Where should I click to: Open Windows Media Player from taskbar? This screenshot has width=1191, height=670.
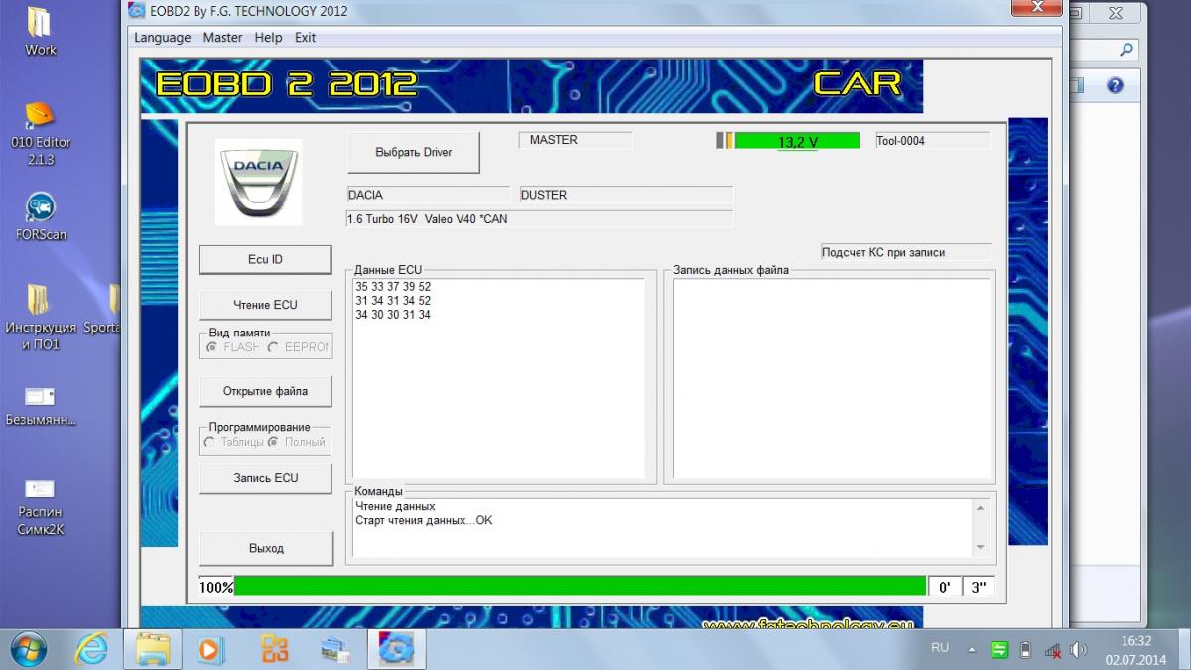click(x=210, y=649)
